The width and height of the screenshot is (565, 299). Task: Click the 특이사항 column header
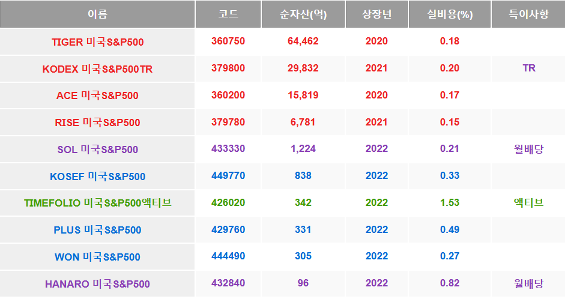click(528, 14)
